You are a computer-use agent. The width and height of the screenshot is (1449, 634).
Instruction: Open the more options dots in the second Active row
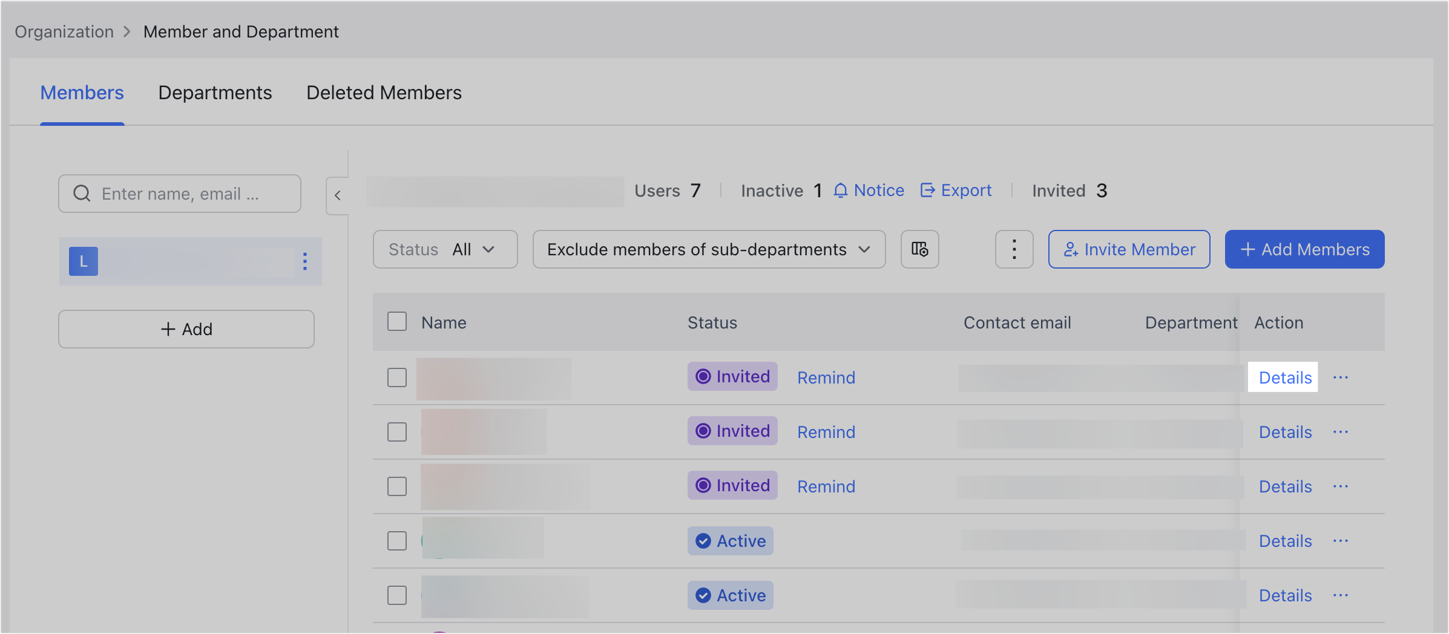(x=1341, y=595)
